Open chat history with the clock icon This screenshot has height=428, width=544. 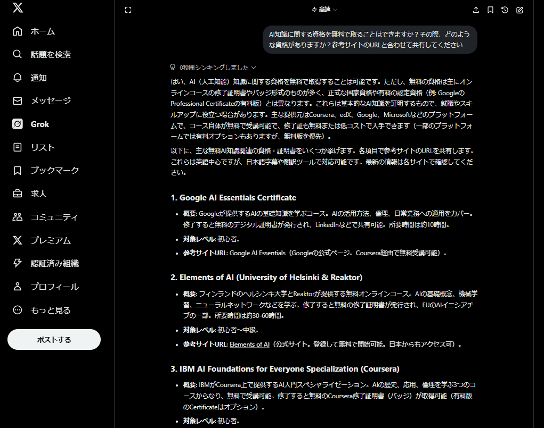pos(505,10)
